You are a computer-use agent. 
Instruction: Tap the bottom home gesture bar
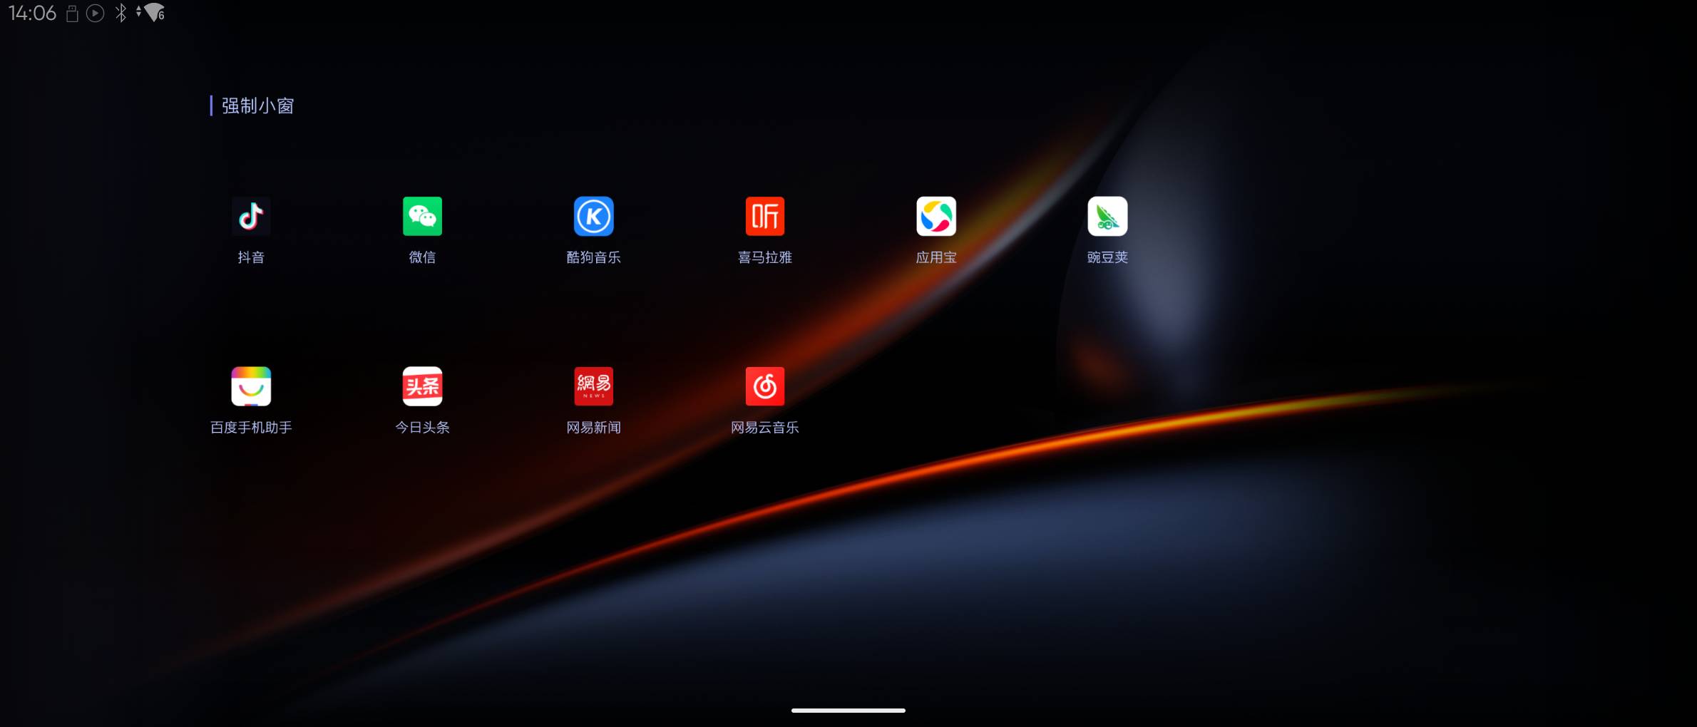(x=848, y=710)
